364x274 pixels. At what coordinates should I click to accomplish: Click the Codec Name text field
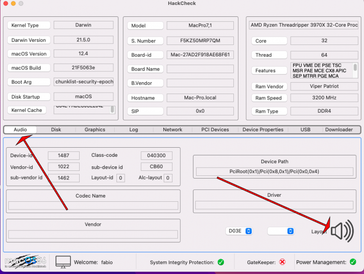tap(93, 205)
